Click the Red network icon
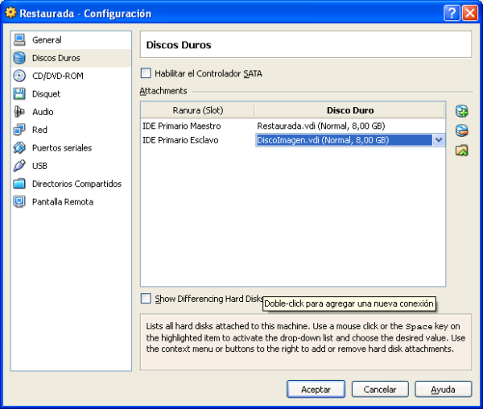Screen dimensions: 483x409 19,130
